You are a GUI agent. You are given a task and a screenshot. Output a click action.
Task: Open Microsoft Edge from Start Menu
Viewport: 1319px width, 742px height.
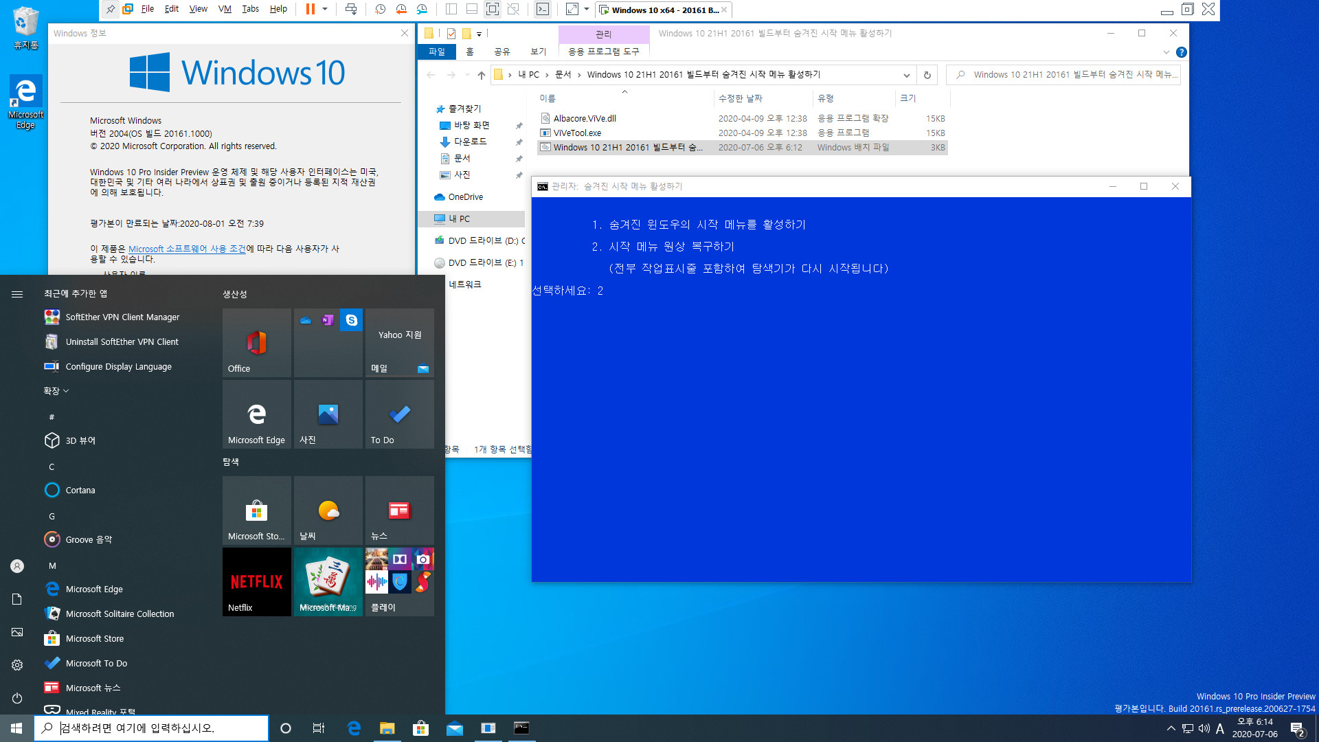point(95,588)
